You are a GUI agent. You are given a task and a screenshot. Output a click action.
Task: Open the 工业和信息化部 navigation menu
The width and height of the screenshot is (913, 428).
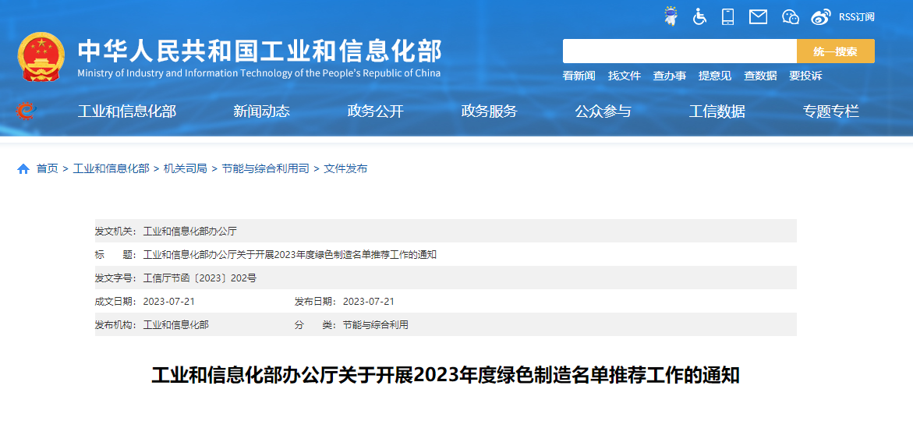pyautogui.click(x=127, y=111)
